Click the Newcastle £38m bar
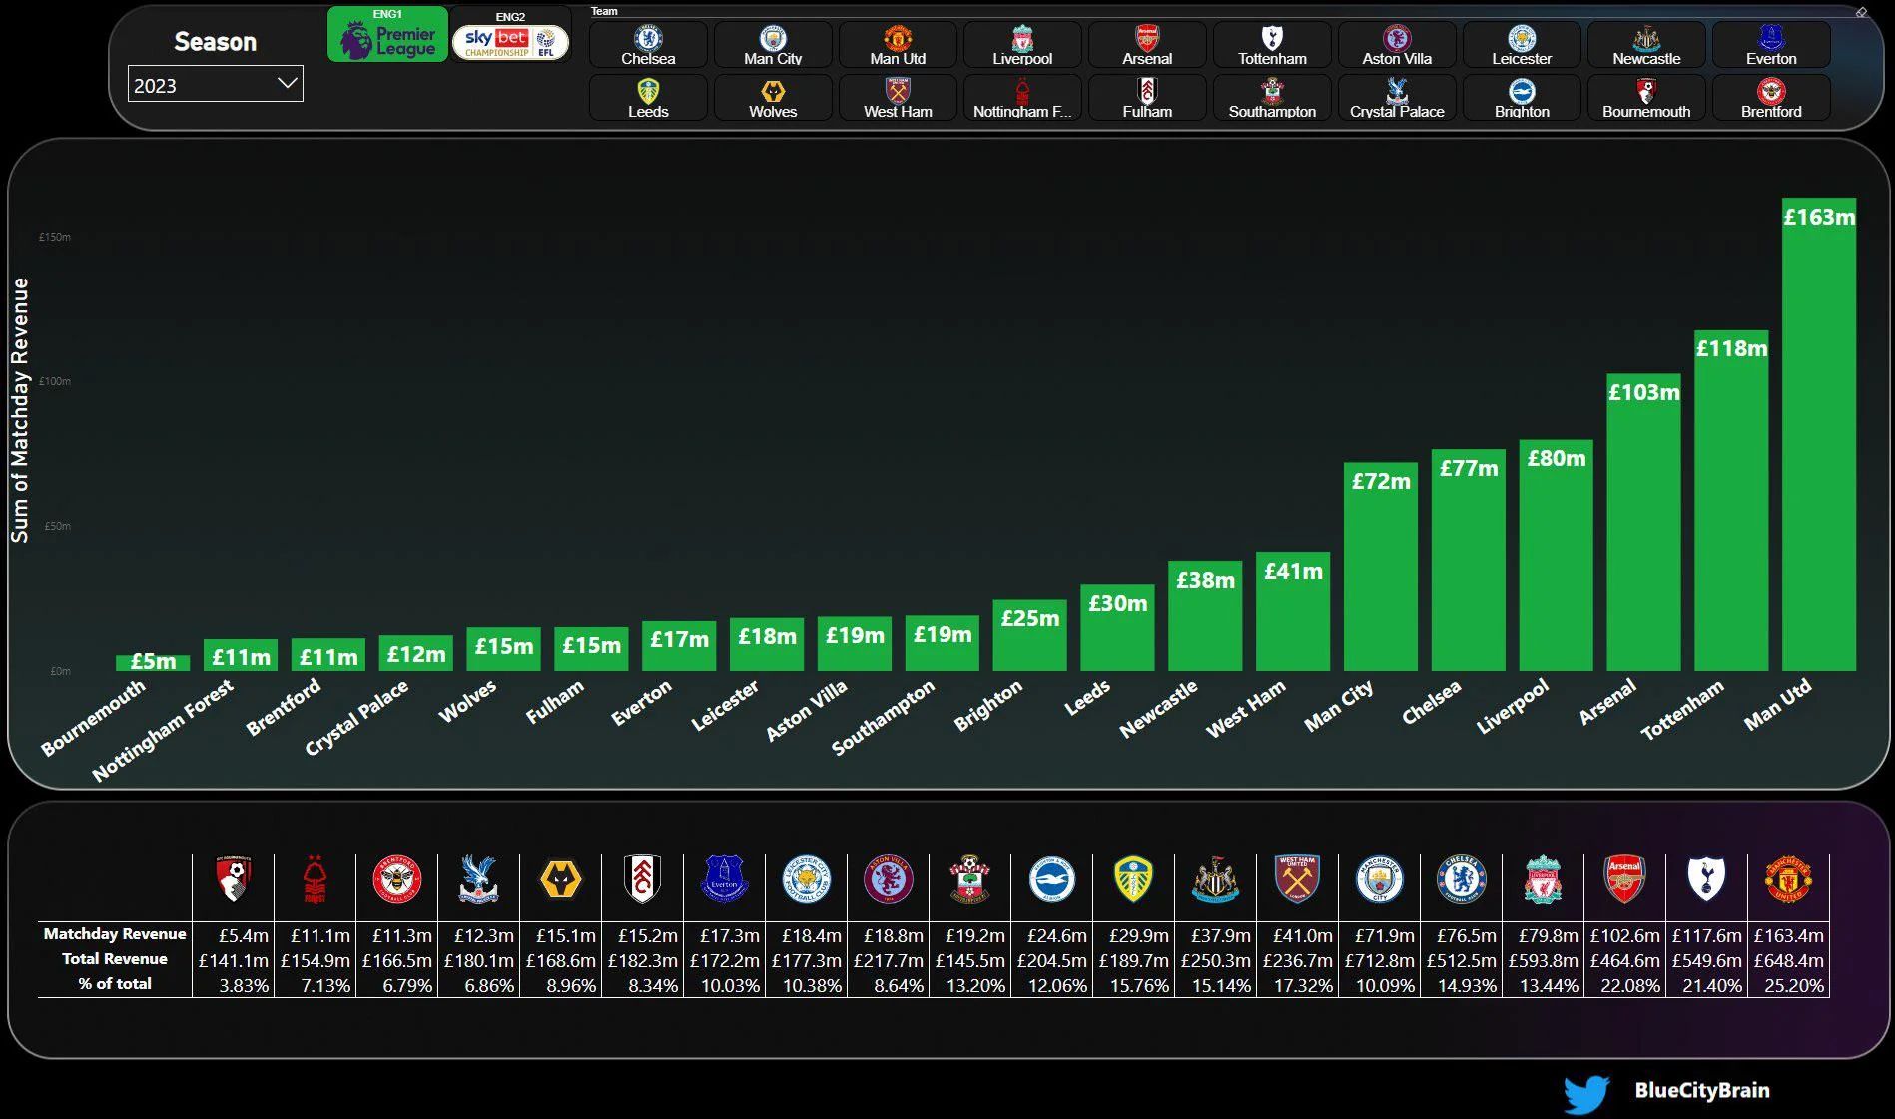This screenshot has height=1119, width=1895. pyautogui.click(x=1205, y=616)
